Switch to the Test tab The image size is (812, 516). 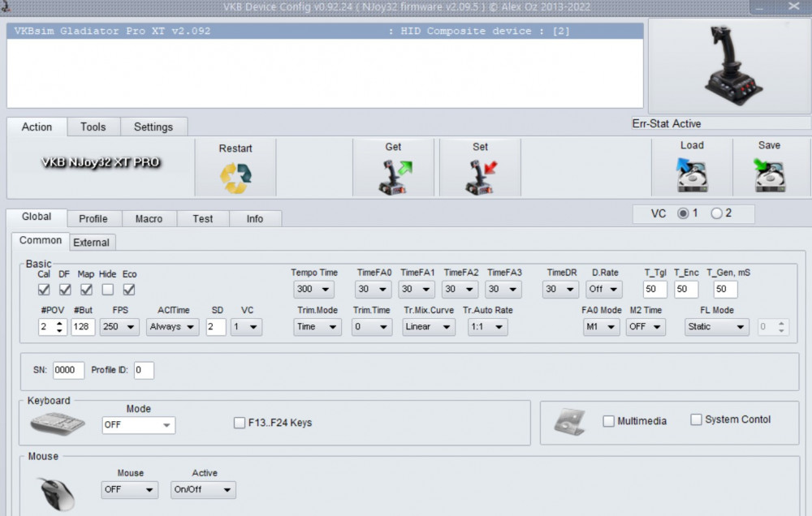(x=203, y=219)
